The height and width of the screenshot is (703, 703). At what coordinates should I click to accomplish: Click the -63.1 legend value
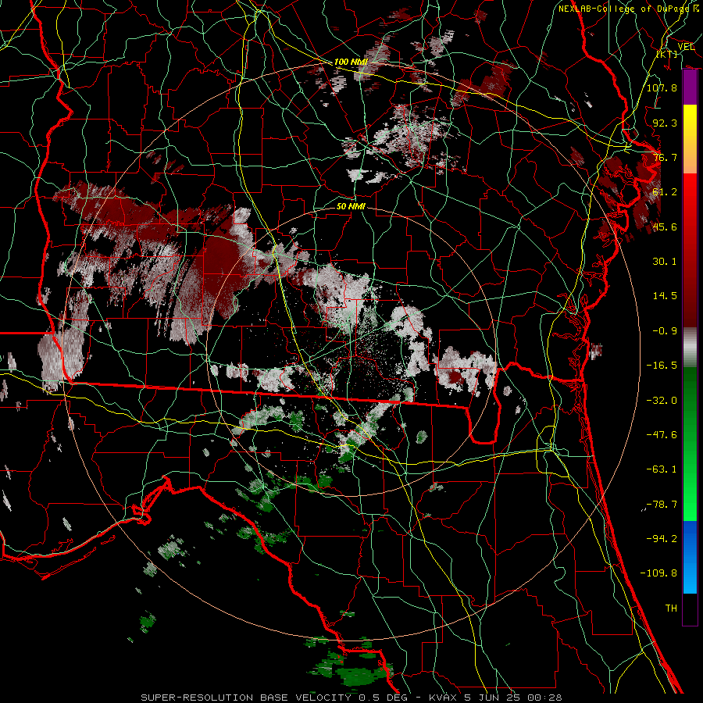click(x=662, y=469)
